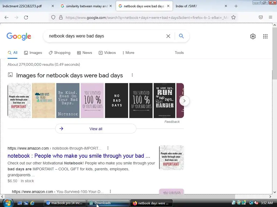This screenshot has width=277, height=207.
Task: Open the Google apps grid
Action: pyautogui.click(x=265, y=36)
